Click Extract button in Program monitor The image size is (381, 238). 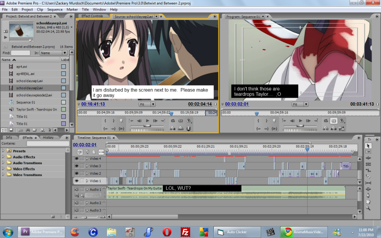333,128
